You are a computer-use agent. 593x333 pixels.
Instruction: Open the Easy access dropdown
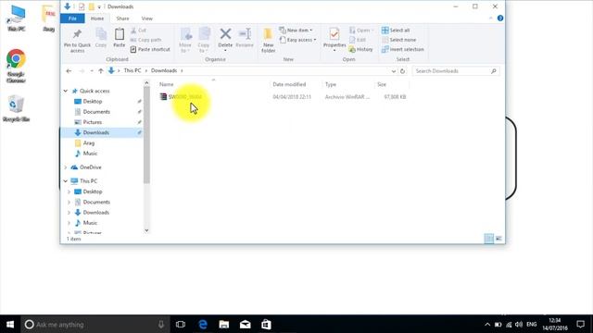297,40
